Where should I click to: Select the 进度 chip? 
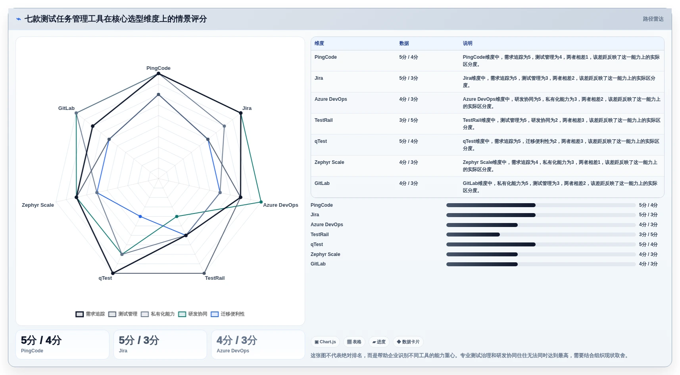(379, 342)
